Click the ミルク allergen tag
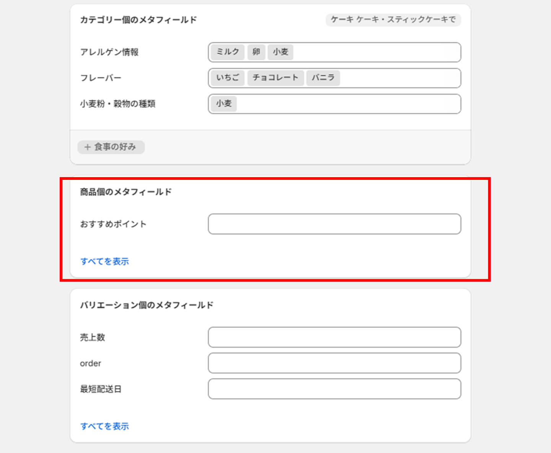551x453 pixels. (228, 52)
